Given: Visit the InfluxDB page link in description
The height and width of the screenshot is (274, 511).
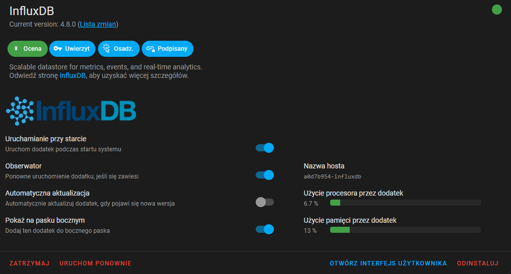Looking at the screenshot, I should [x=73, y=76].
